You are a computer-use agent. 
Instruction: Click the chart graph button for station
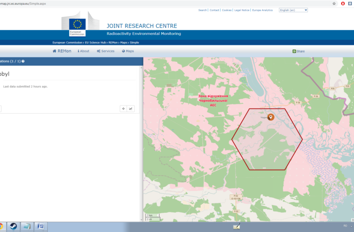pyautogui.click(x=131, y=108)
